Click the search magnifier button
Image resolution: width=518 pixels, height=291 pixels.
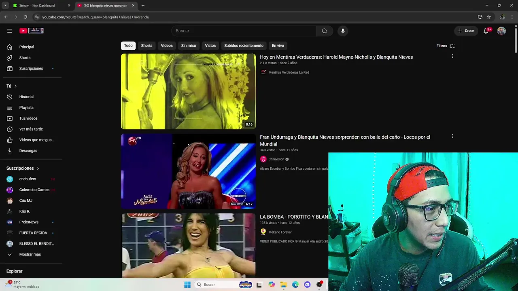coord(324,31)
